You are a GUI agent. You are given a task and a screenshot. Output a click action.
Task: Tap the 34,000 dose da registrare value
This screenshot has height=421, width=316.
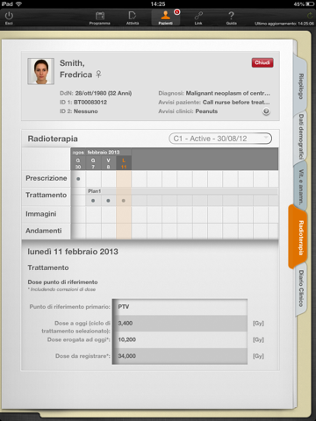click(x=126, y=356)
